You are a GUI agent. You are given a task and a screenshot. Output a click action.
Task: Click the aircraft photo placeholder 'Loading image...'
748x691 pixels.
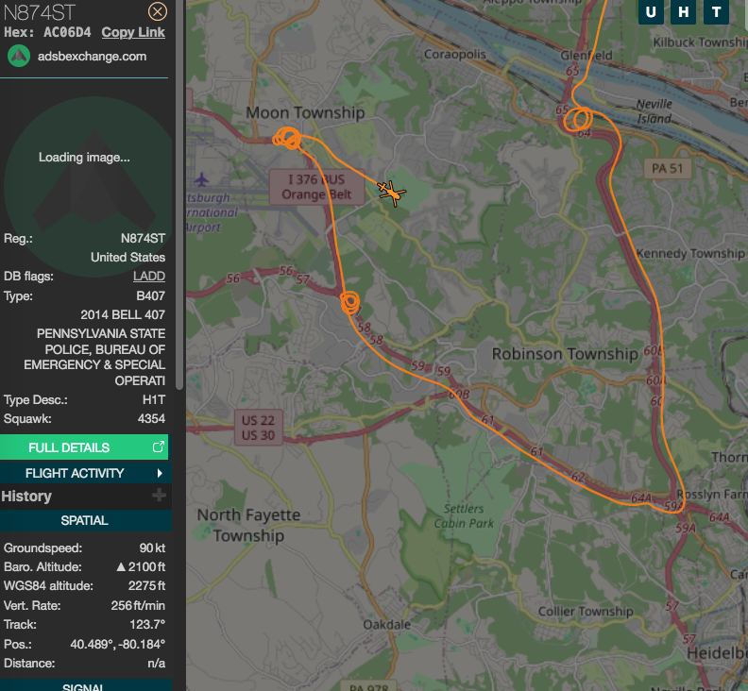coord(84,158)
